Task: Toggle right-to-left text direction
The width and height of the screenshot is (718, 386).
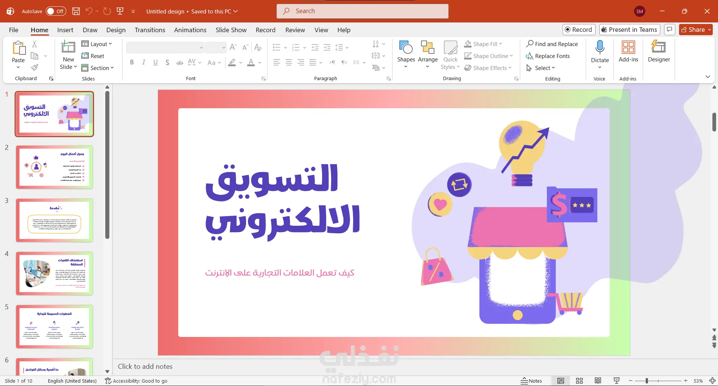Action: [x=344, y=63]
